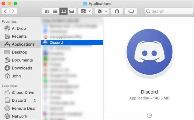
Task: Click the Edit Tags button
Action: (131, 11)
